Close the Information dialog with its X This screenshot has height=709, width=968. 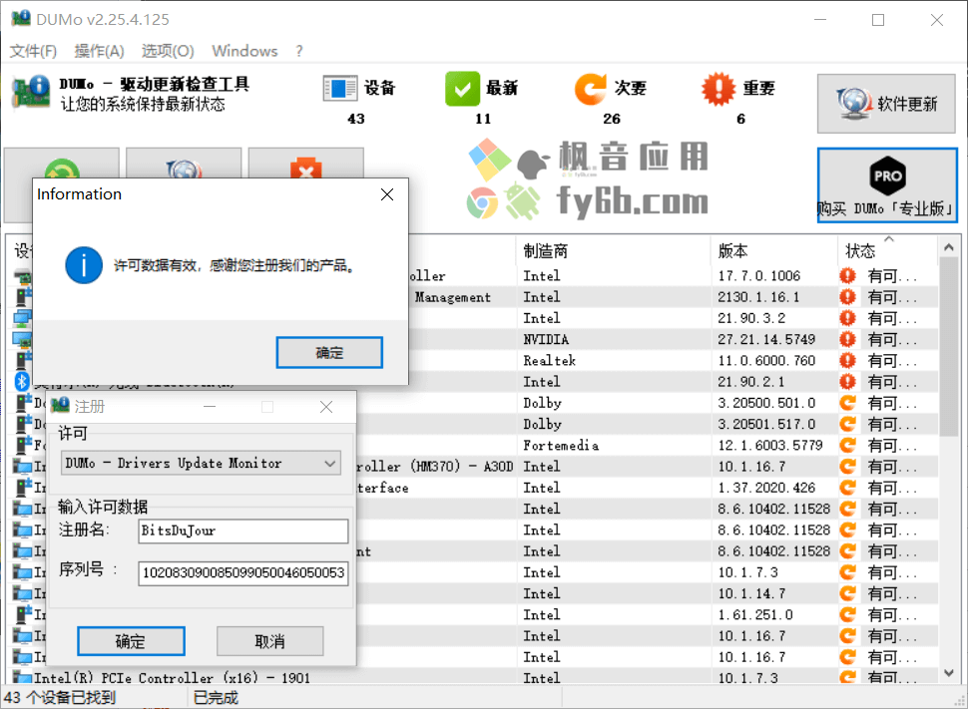point(387,194)
